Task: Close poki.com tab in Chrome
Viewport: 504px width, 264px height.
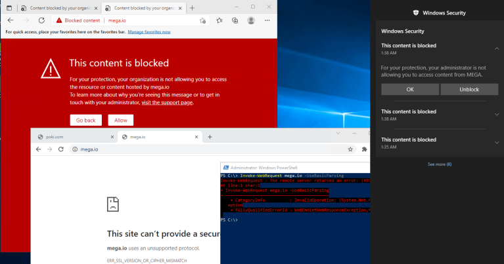Action: [112, 137]
